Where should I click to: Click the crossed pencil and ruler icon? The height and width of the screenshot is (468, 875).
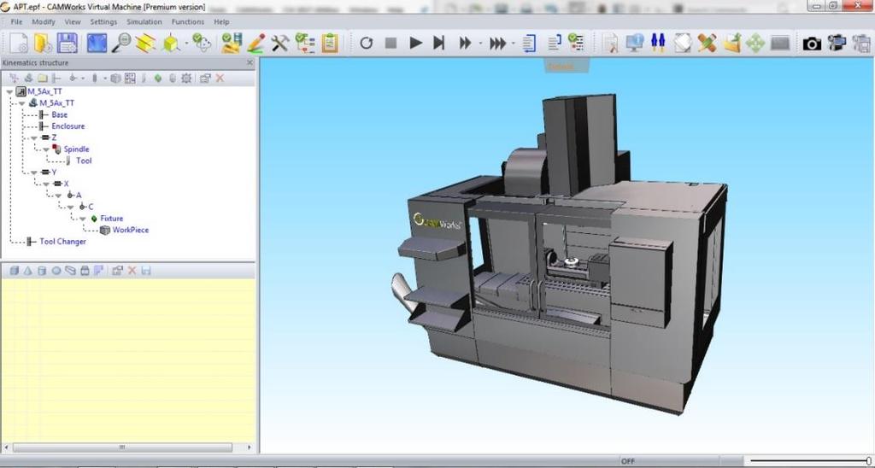click(x=707, y=43)
